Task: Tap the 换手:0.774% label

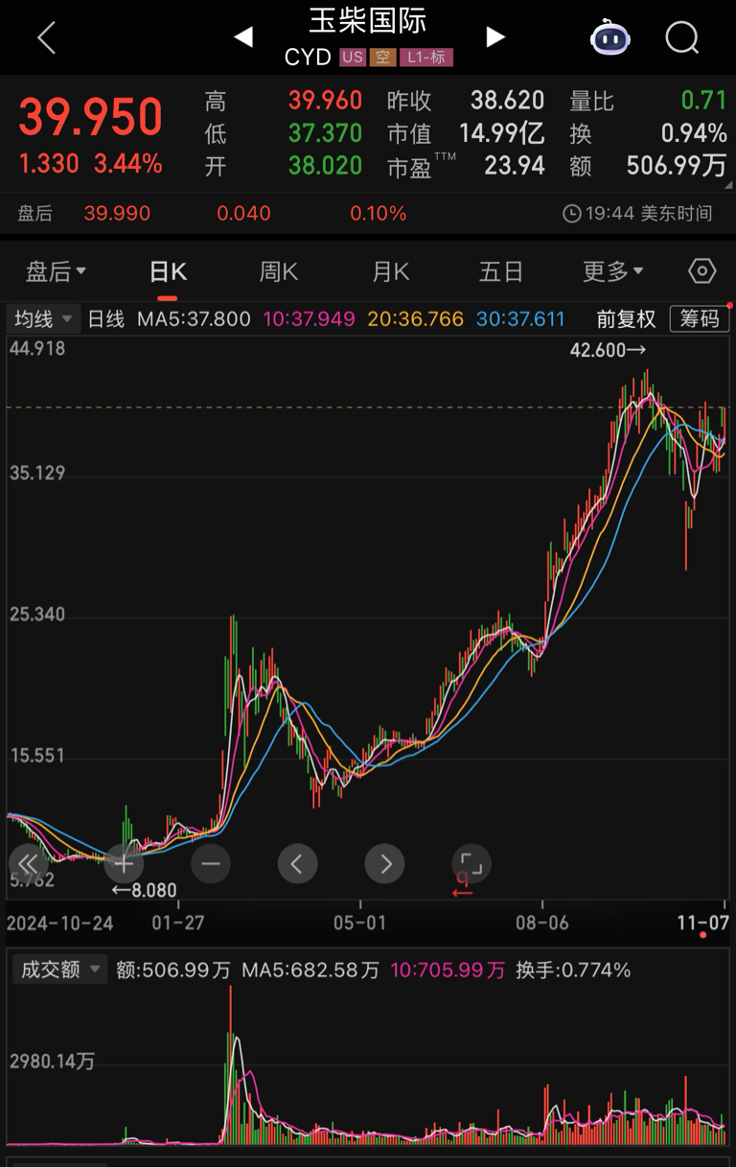Action: [573, 969]
